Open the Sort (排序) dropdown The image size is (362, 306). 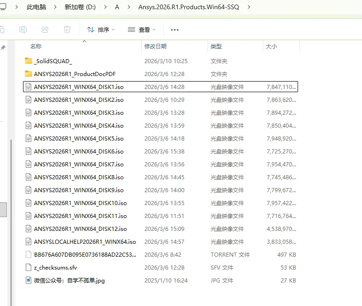pos(101,29)
